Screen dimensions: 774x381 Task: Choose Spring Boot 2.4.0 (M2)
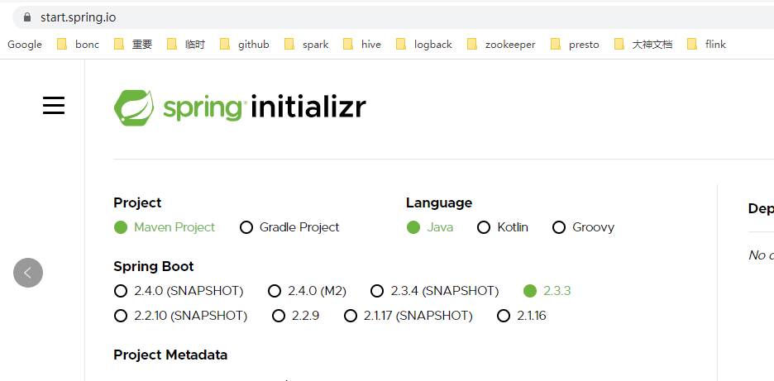click(x=307, y=291)
